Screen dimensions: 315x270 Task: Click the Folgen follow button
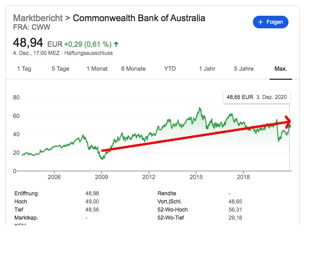pos(270,22)
